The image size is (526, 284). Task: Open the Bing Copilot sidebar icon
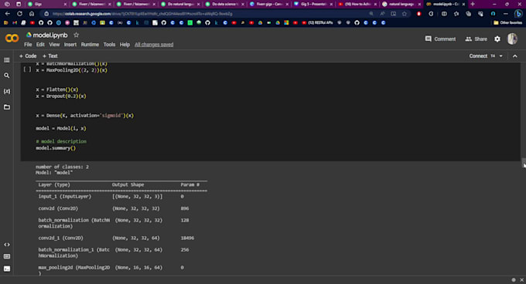click(518, 14)
